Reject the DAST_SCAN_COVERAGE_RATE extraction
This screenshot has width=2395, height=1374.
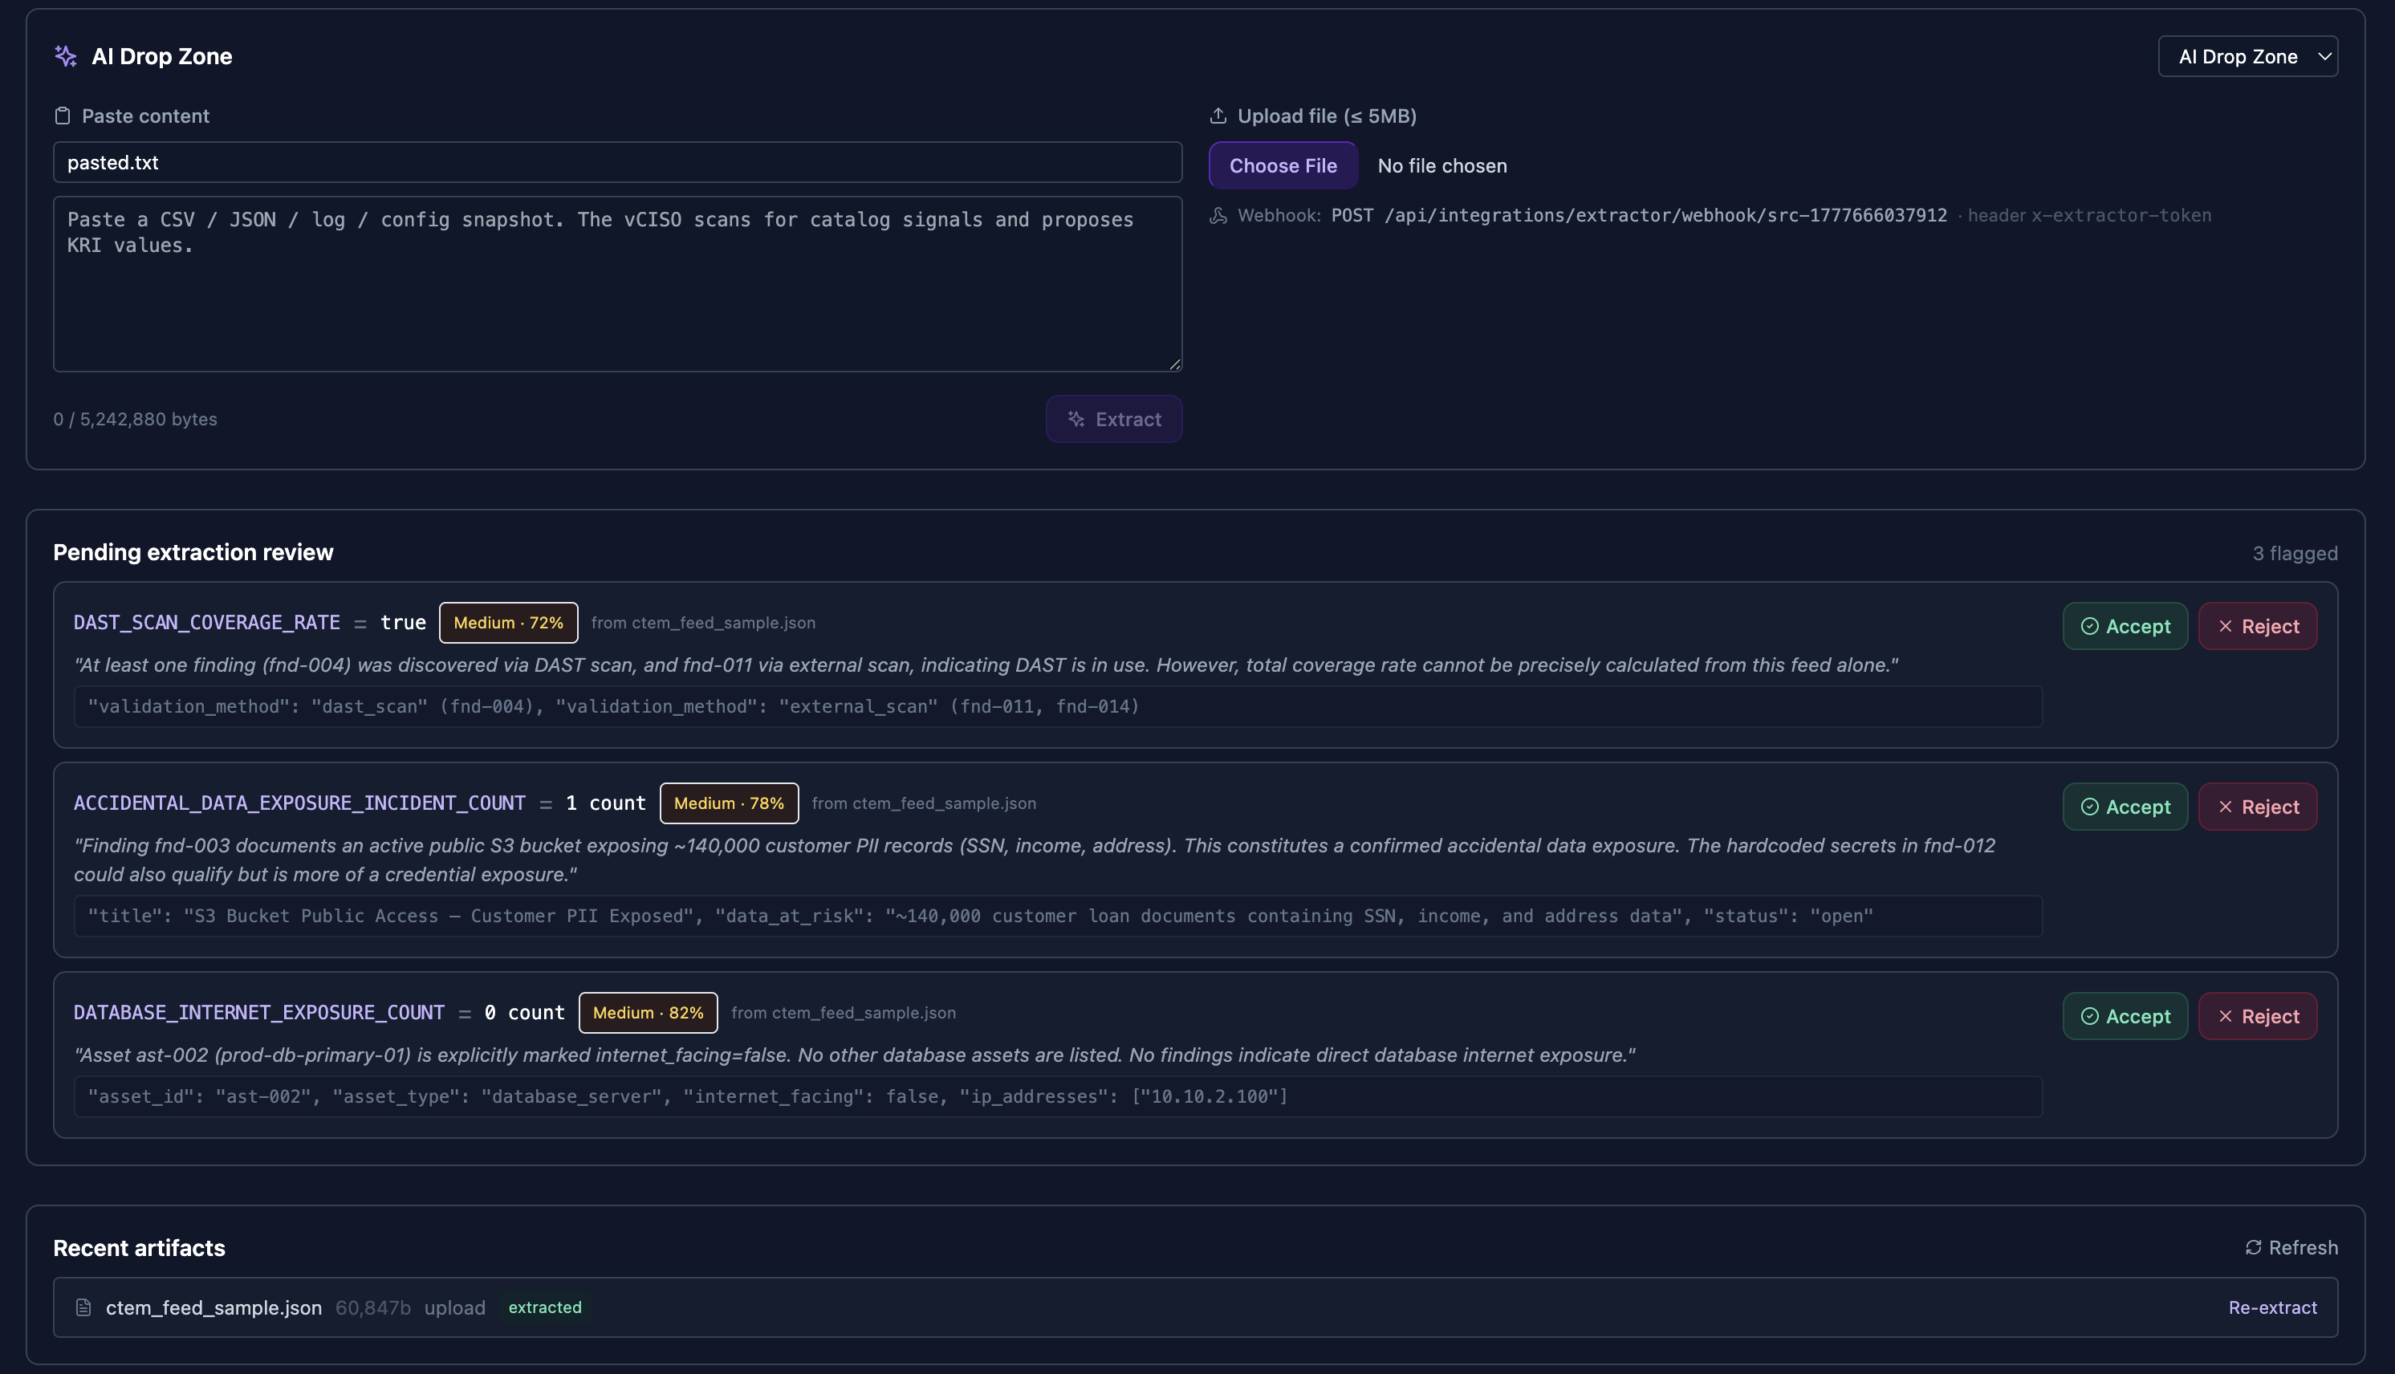coord(2257,627)
